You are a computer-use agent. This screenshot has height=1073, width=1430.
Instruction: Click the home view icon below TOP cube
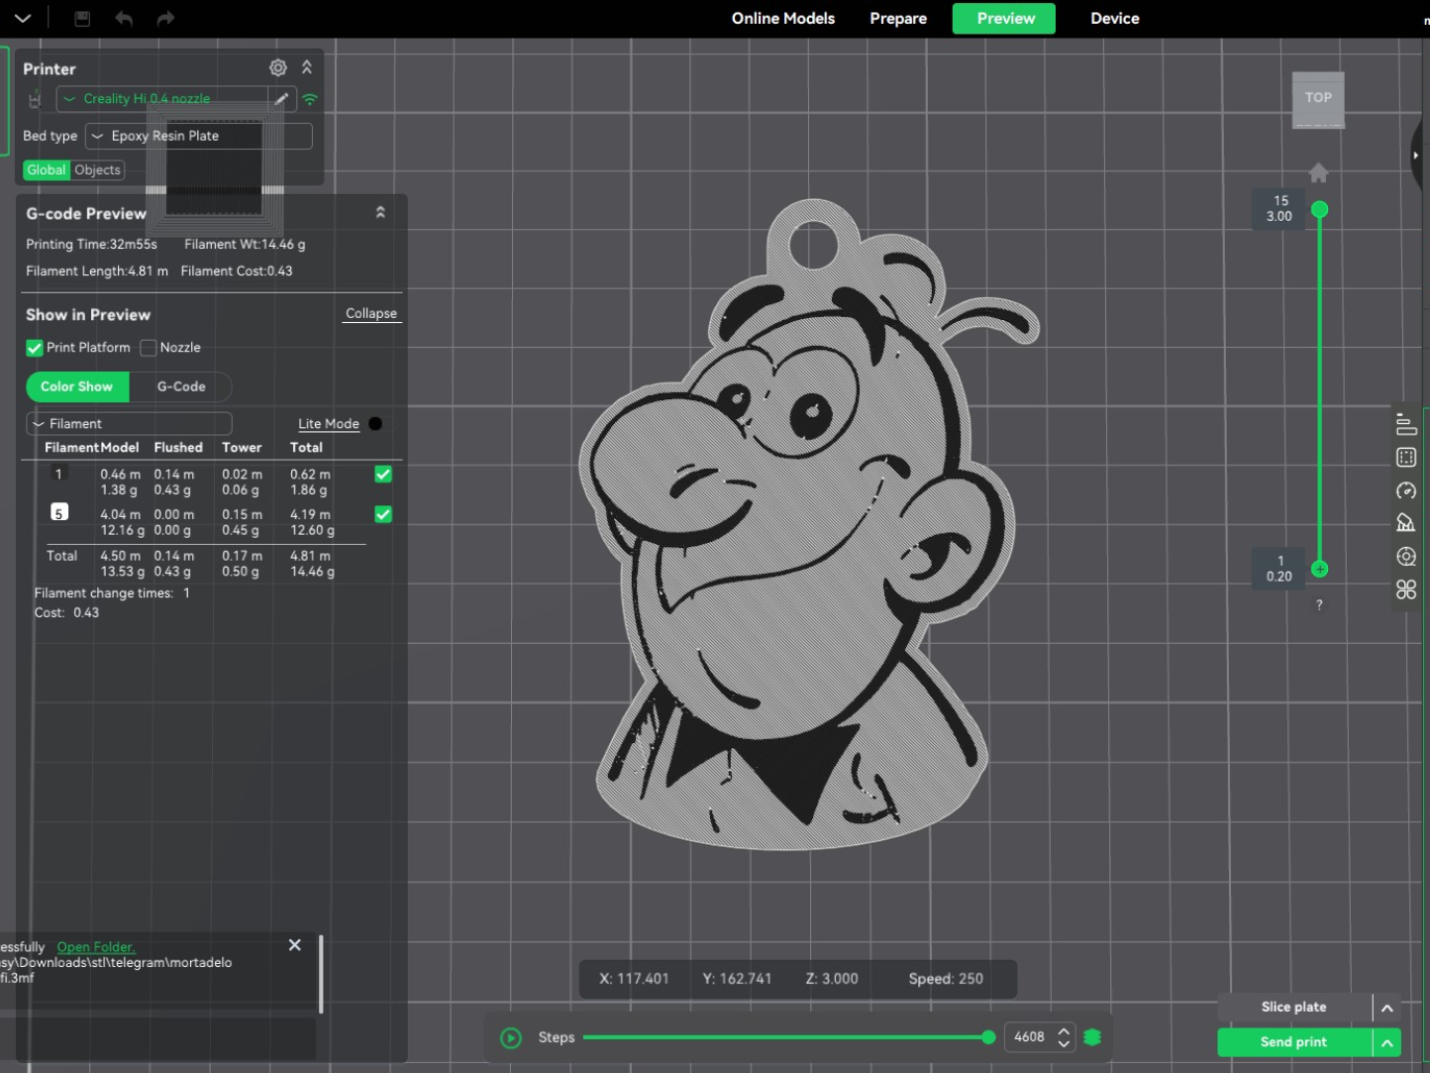[1318, 173]
